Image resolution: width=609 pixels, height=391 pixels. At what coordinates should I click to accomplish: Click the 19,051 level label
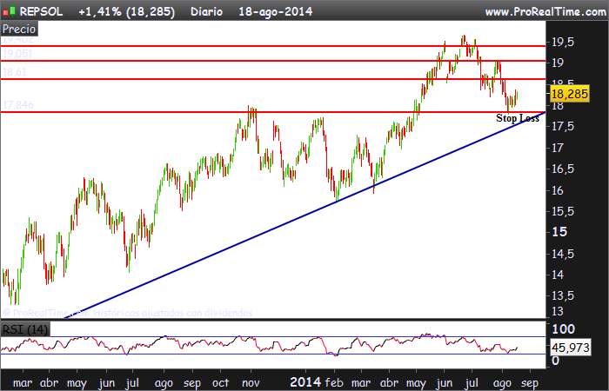tap(17, 54)
